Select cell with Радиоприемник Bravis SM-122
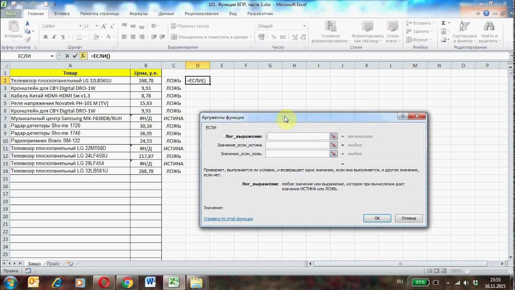This screenshot has height=290, width=515. click(70, 141)
